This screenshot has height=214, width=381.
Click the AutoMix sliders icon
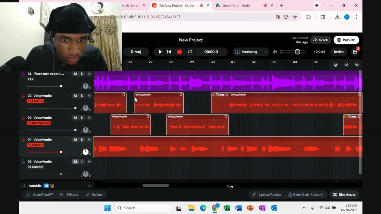tap(23, 186)
